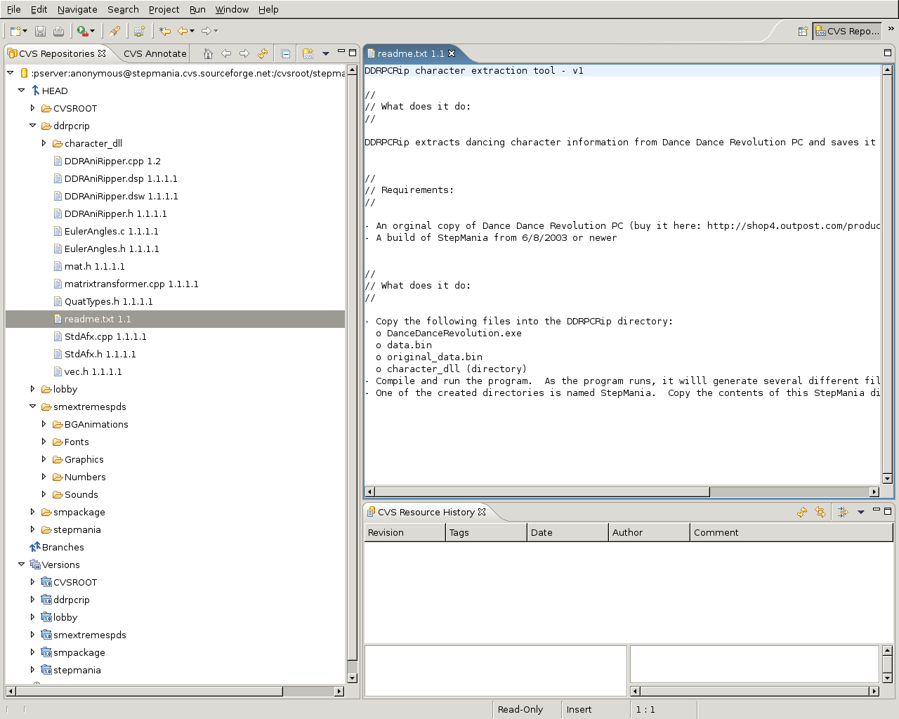This screenshot has width=899, height=719.
Task: Open the File menu
Action: pos(13,9)
